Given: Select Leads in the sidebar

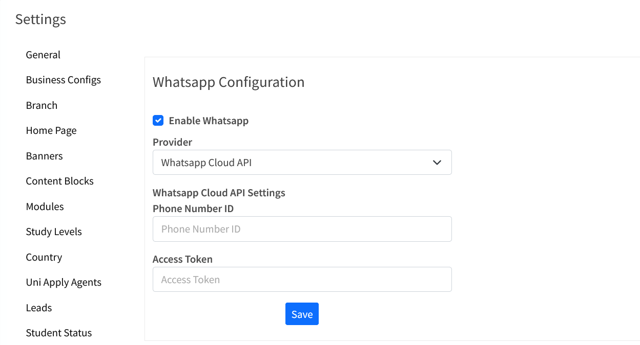Looking at the screenshot, I should point(39,308).
